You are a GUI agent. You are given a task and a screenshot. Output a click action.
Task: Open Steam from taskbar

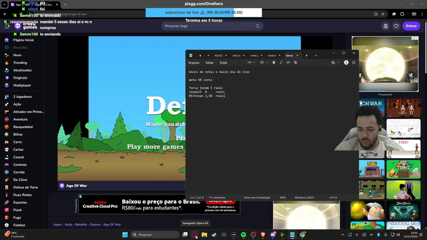(x=214, y=235)
